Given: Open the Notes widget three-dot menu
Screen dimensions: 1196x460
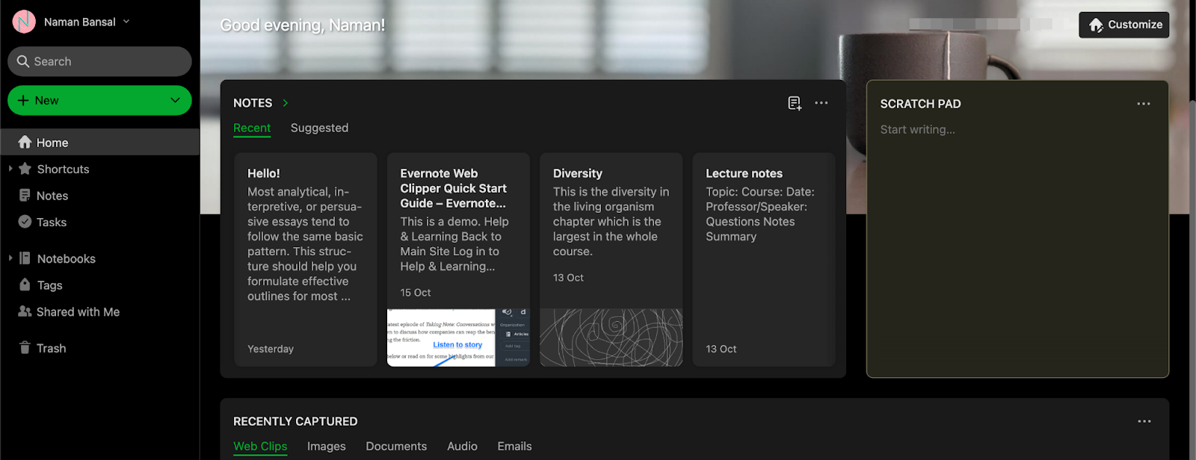Looking at the screenshot, I should (x=822, y=103).
